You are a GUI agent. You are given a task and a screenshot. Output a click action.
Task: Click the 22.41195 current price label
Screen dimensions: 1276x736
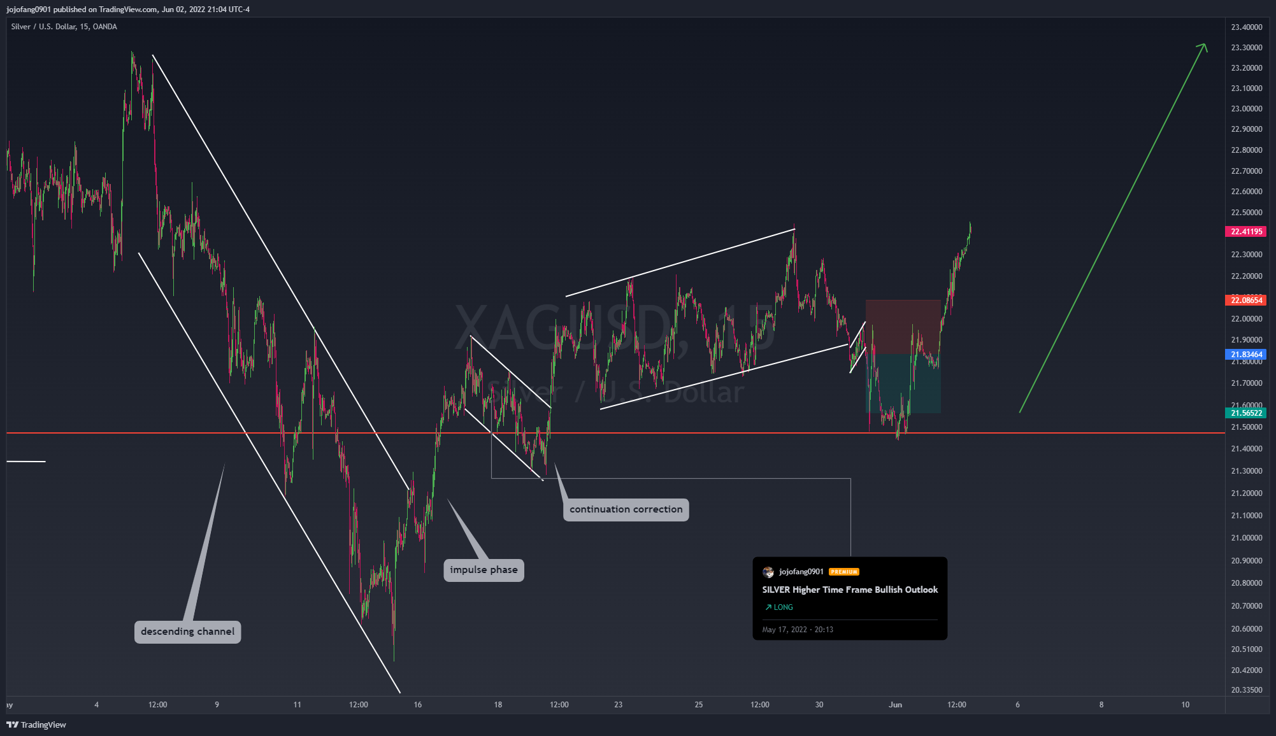click(1246, 232)
